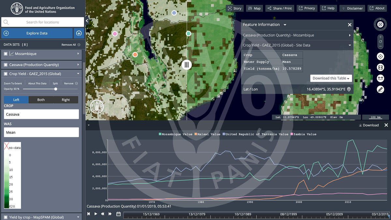Focus the Search for locations field
The width and height of the screenshot is (391, 220).
coord(43,22)
